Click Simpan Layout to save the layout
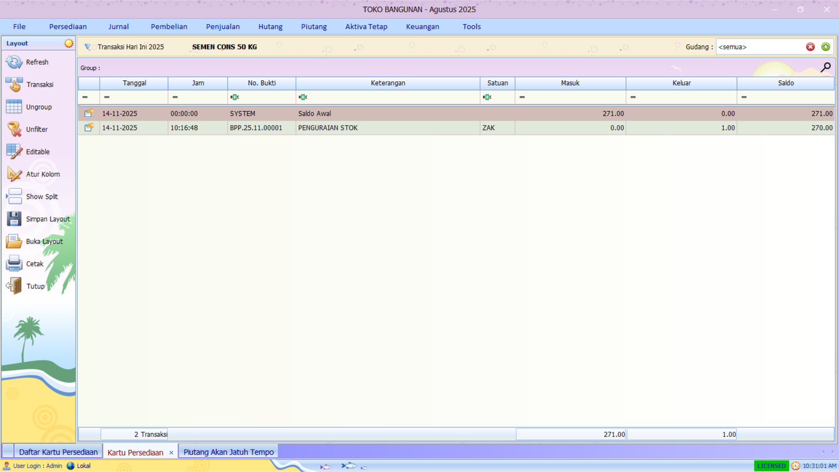 (x=14, y=219)
